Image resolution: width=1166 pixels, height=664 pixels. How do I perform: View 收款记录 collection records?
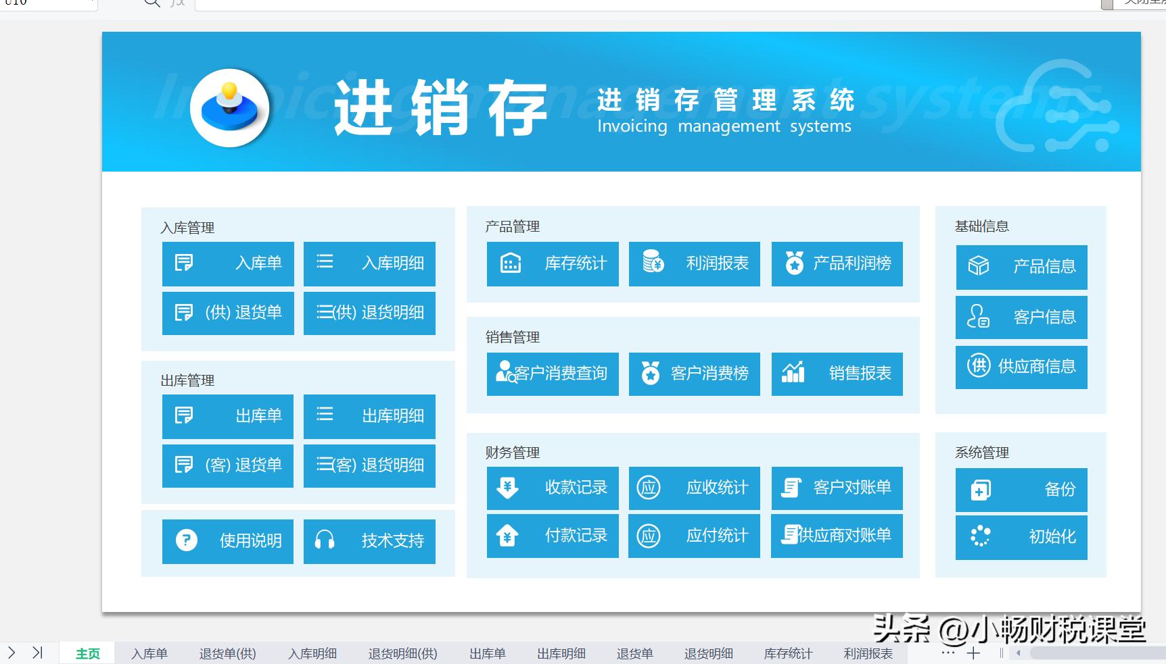(553, 488)
